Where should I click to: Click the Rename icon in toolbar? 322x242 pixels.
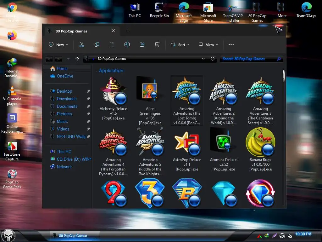tap(127, 44)
